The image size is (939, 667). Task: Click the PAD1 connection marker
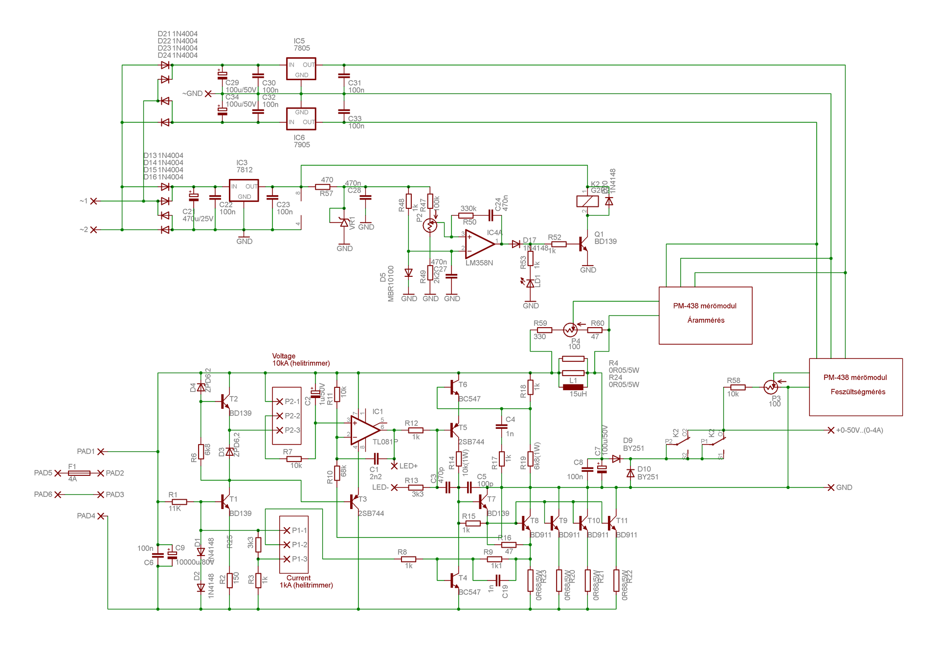point(101,451)
